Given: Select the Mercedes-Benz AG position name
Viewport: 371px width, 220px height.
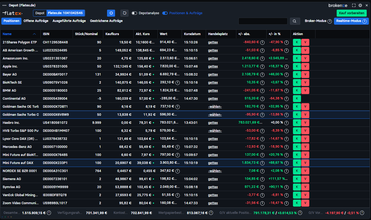Looking at the screenshot, I should [x=17, y=147].
